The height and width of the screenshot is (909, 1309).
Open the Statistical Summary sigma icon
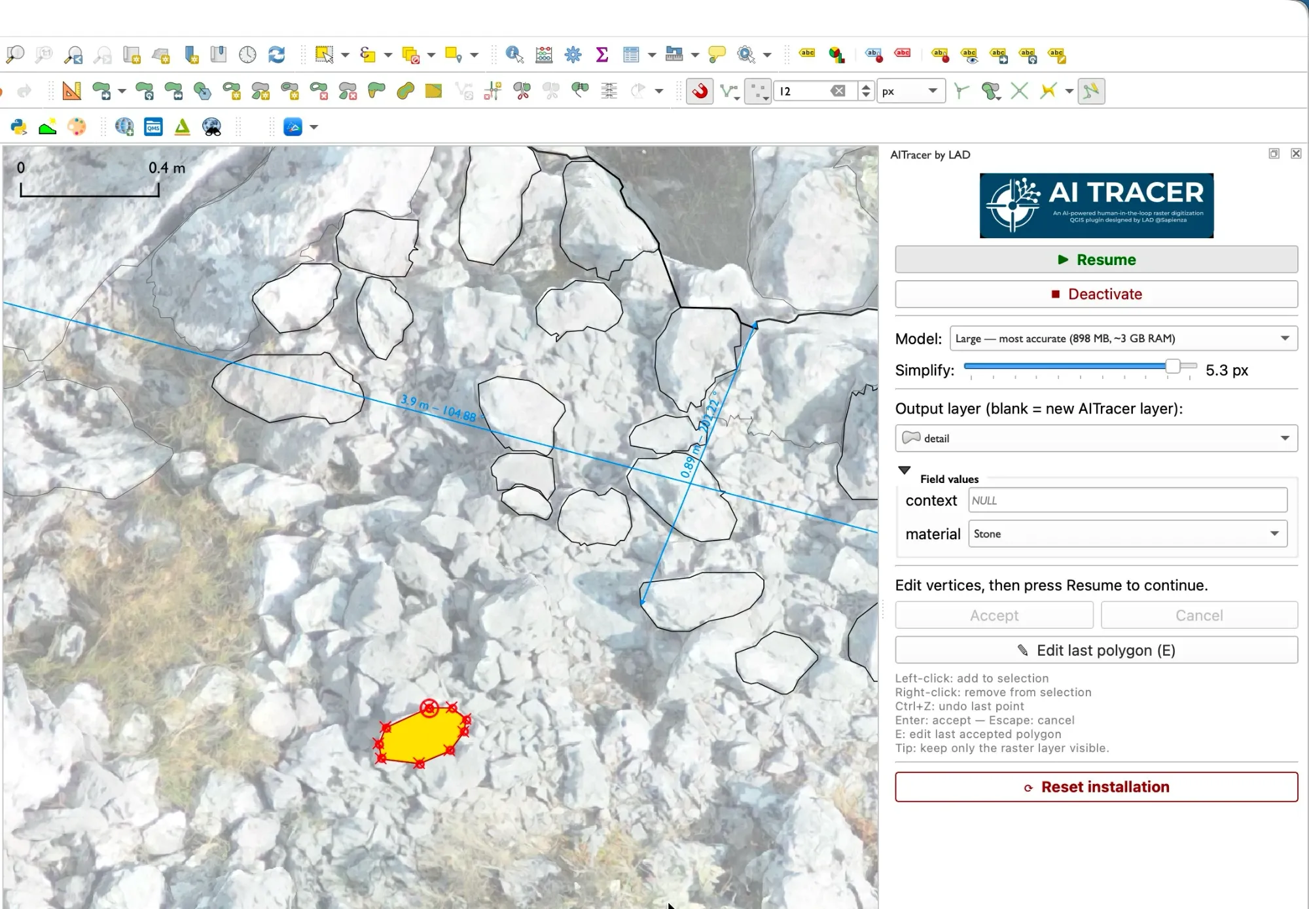[602, 55]
